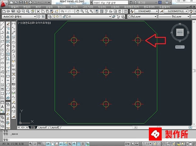Viewport: 196px width, 146px height.
Task: Toggle Infer Constraints in status bar
Action: coord(30,144)
